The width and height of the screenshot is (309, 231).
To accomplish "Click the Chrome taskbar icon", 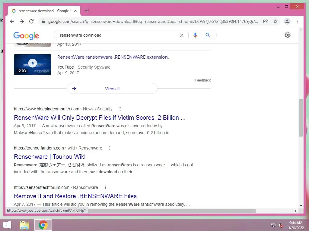I will [x=43, y=225].
